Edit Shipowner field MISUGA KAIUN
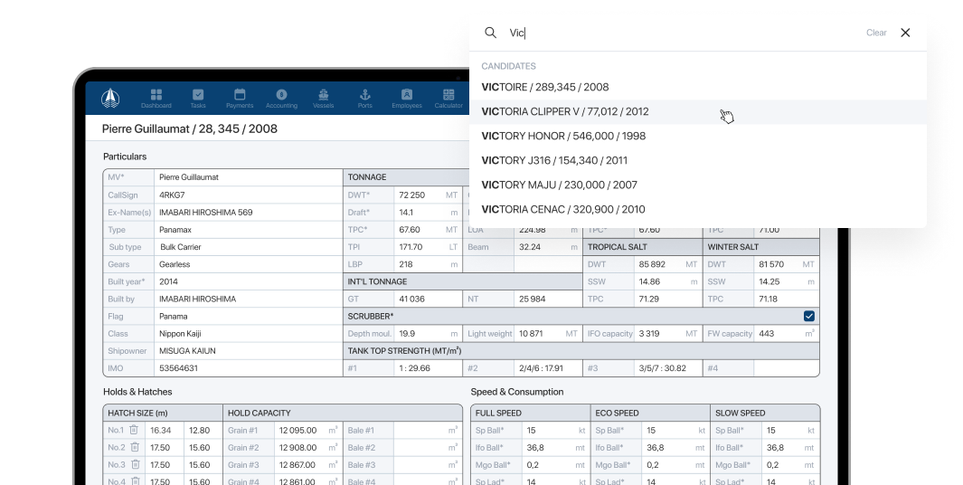The height and width of the screenshot is (485, 963). tap(248, 350)
